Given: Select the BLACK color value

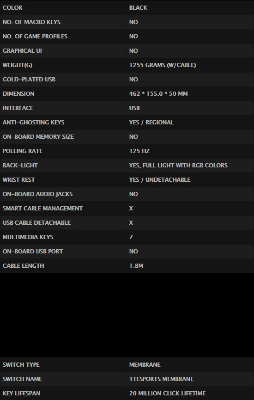Looking at the screenshot, I should [x=138, y=8].
